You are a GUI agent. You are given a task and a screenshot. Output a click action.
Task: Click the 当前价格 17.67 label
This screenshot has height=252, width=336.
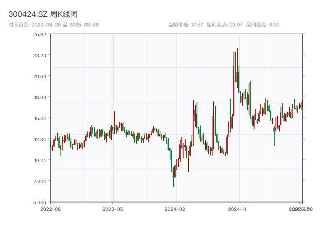tap(186, 25)
